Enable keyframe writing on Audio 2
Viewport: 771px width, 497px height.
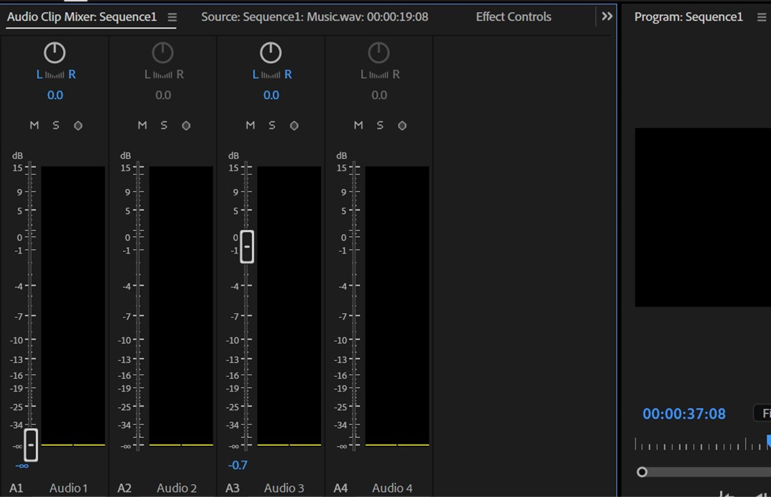coord(186,126)
